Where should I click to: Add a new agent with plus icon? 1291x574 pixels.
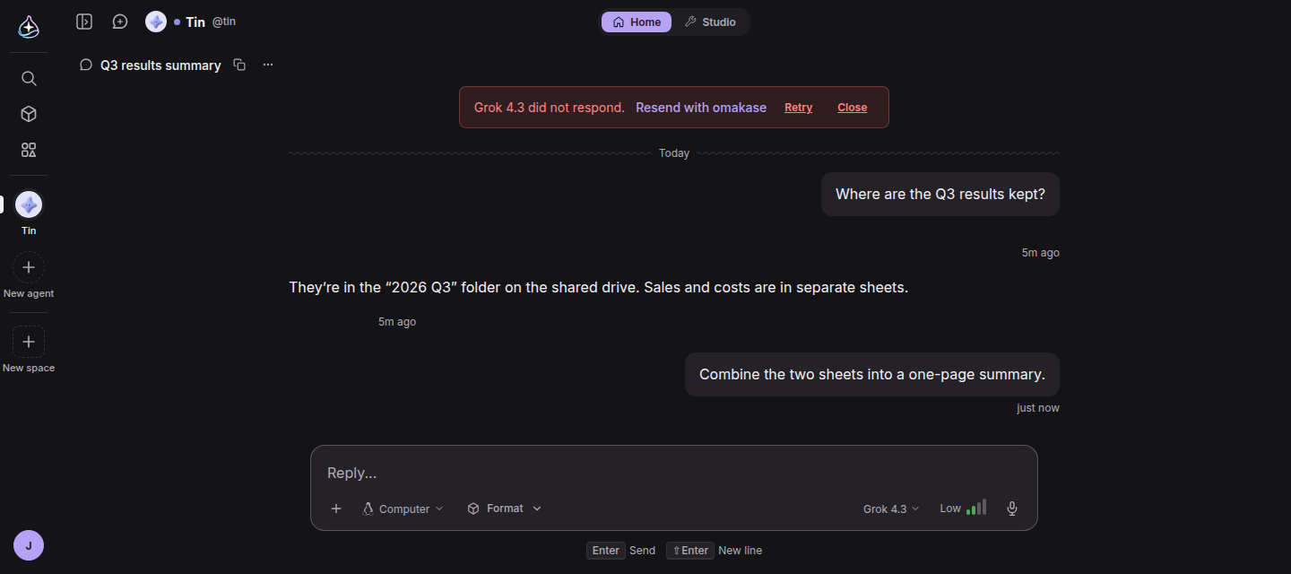29,267
